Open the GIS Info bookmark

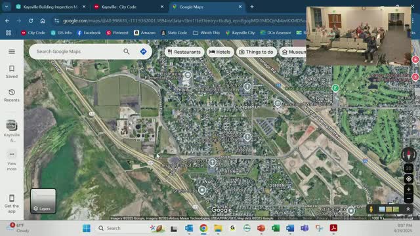point(61,33)
